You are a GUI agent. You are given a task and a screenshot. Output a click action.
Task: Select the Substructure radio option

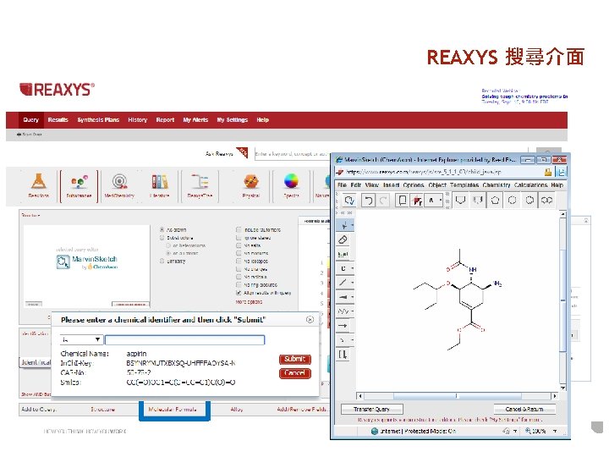[x=162, y=238]
